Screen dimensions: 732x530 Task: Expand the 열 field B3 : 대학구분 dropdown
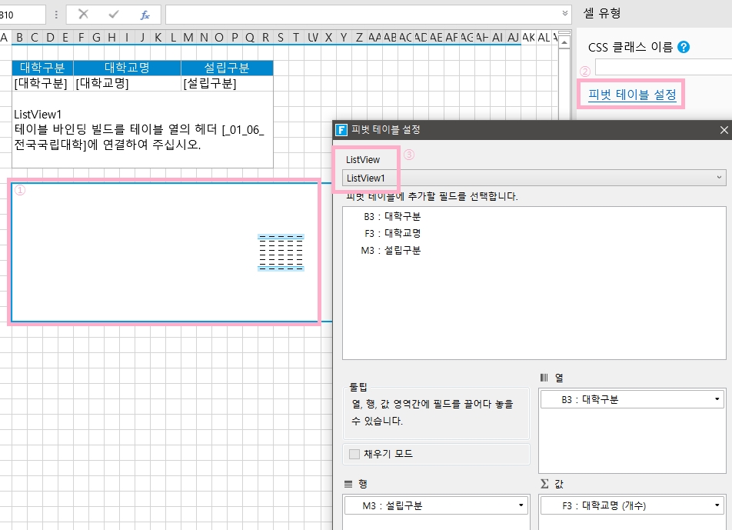717,400
